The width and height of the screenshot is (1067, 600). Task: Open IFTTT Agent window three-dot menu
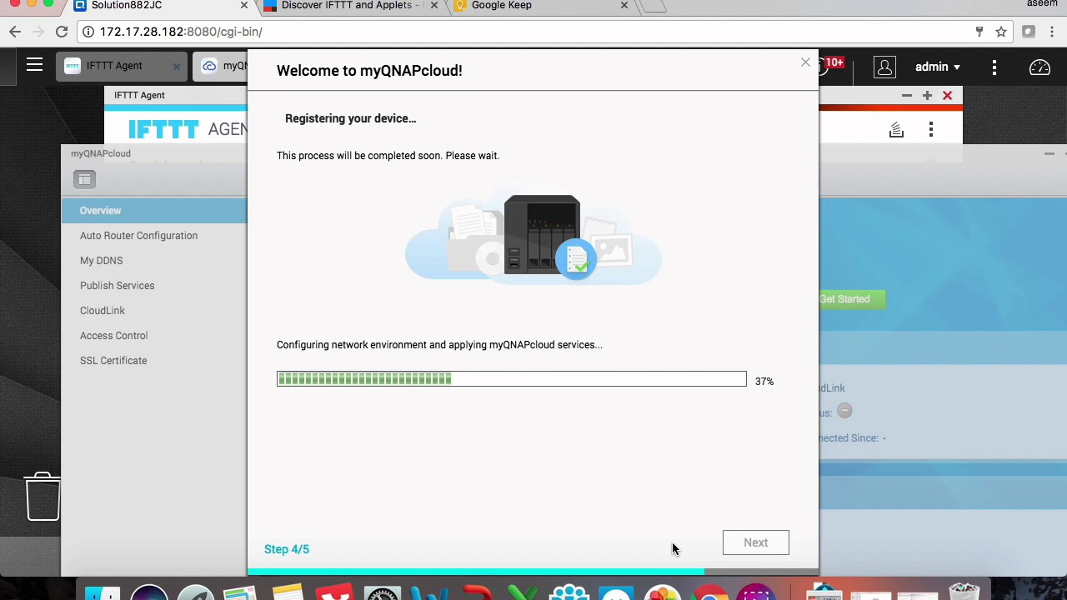[x=931, y=130]
